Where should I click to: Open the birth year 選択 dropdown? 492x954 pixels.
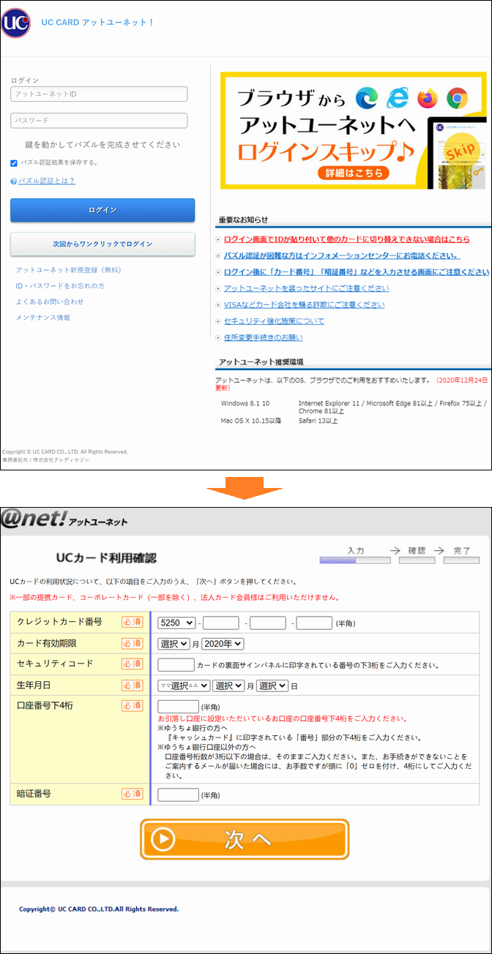tap(184, 686)
